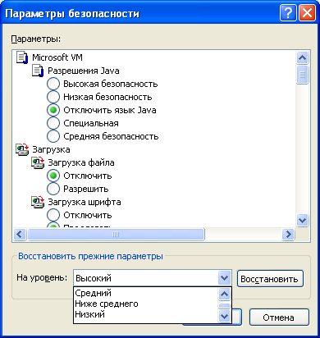This screenshot has height=338, width=320.
Task: Click the Загрузка category icon
Action: point(22,149)
